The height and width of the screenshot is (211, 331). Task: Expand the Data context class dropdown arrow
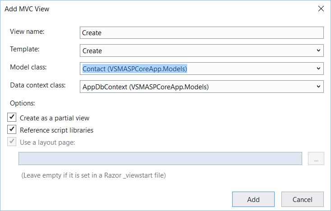click(318, 86)
